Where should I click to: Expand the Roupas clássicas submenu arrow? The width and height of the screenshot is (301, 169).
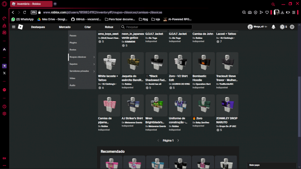click(94, 57)
